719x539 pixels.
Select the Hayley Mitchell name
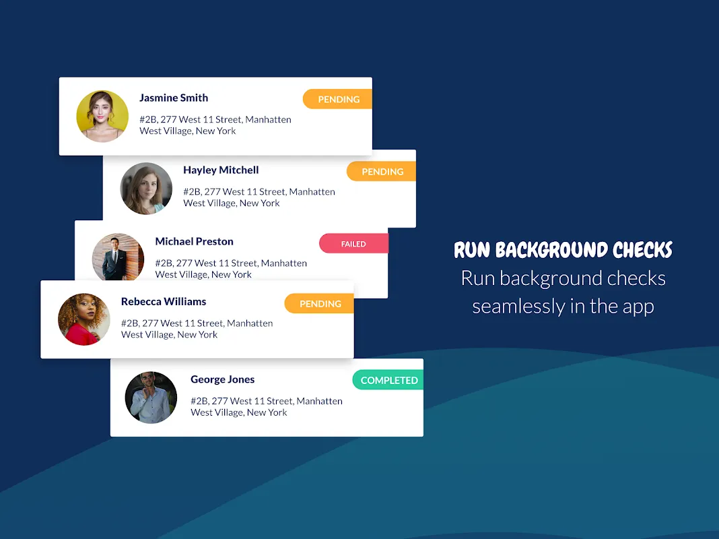pos(221,170)
